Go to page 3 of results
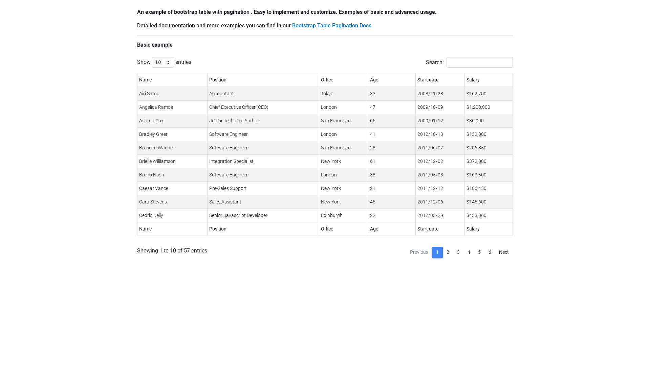The height and width of the screenshot is (365, 650). tap(458, 252)
